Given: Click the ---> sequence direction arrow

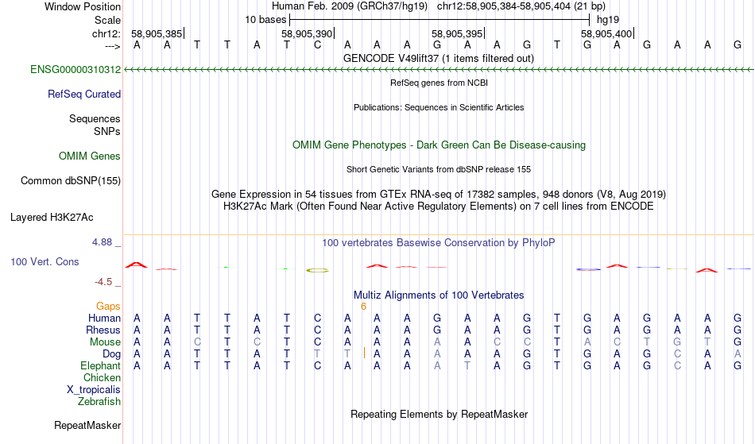Looking at the screenshot, I should (x=112, y=46).
